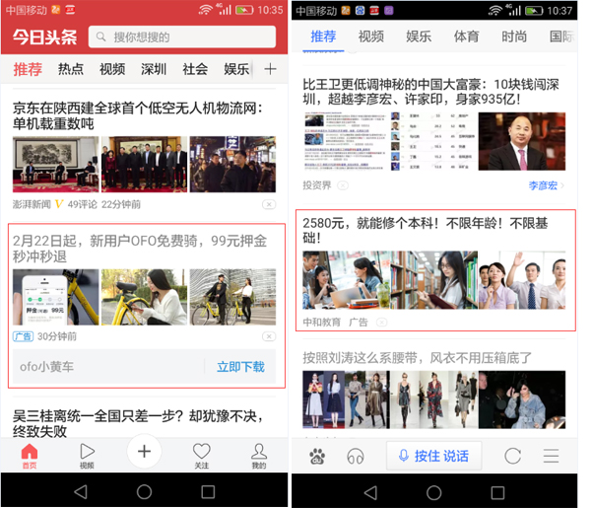Tap the round plus publish button
This screenshot has width=593, height=508.
tap(144, 451)
